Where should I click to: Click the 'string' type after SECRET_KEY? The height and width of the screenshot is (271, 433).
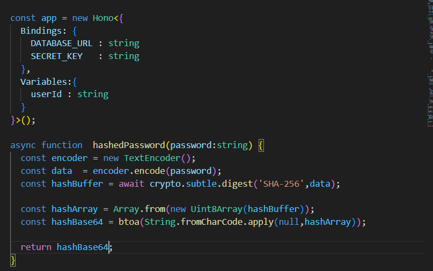[x=124, y=56]
